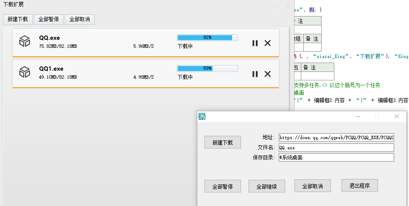Viewport: 409px width, 206px height.
Task: Click the 文件名 input field
Action: tap(336, 148)
